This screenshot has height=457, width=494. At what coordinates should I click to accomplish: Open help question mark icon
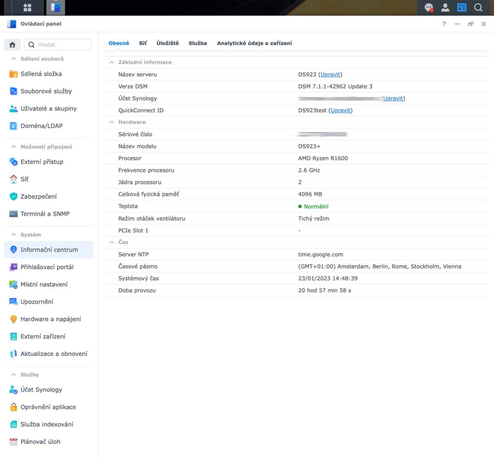tap(444, 24)
